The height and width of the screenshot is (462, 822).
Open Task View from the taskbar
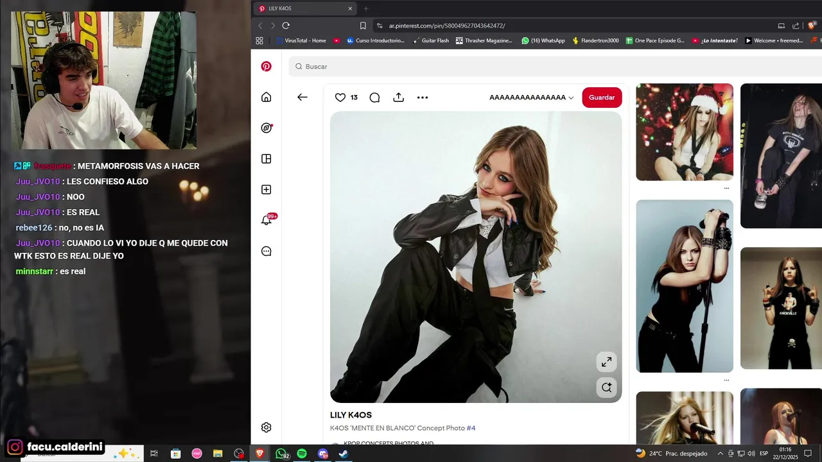(154, 454)
